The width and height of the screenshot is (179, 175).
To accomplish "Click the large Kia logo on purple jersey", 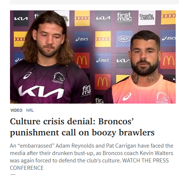I will [x=41, y=91].
